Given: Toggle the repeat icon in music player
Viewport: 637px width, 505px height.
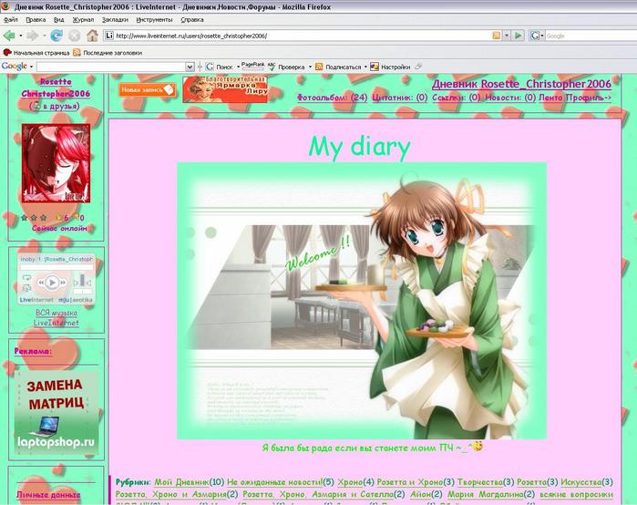Looking at the screenshot, I should (26, 278).
